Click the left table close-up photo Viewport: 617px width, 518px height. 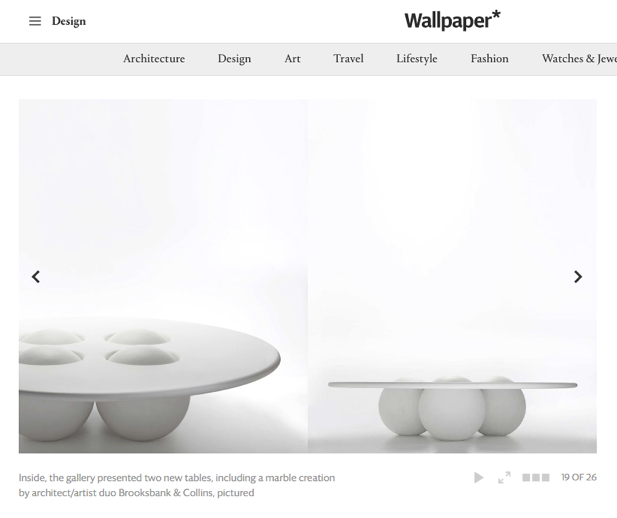click(x=164, y=276)
